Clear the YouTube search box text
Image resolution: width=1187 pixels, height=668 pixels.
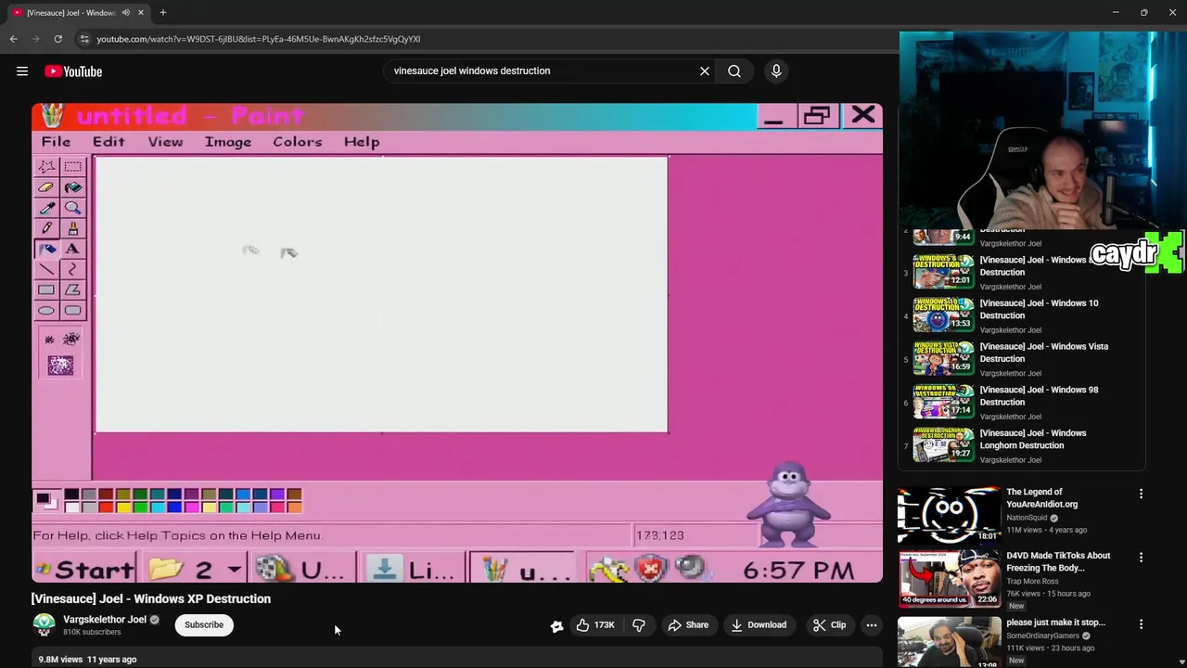click(705, 71)
